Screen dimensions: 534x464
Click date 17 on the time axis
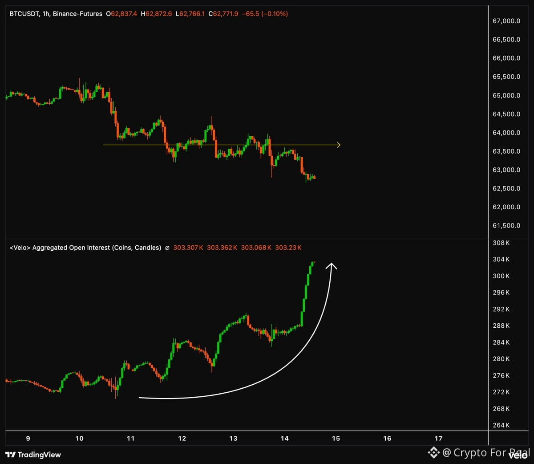438,439
